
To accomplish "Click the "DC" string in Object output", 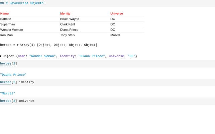I will tap(131, 56).
